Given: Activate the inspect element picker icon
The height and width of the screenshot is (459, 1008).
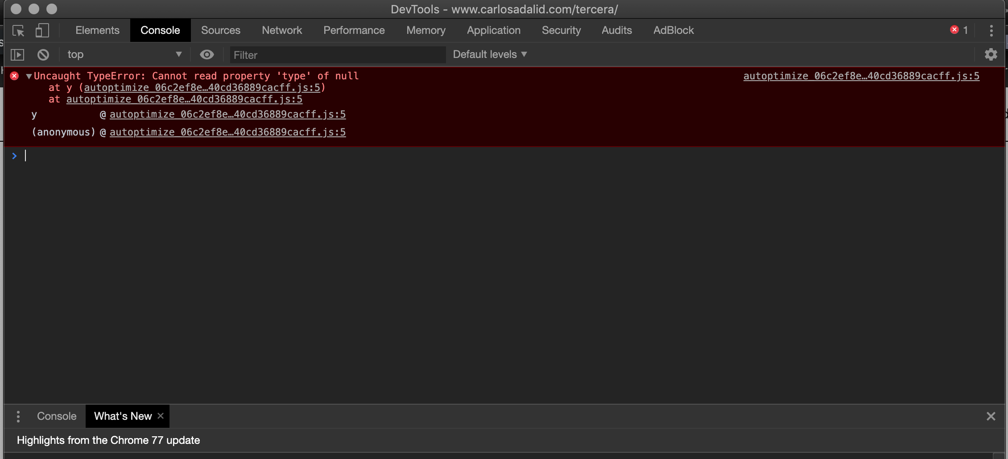Looking at the screenshot, I should [x=18, y=31].
